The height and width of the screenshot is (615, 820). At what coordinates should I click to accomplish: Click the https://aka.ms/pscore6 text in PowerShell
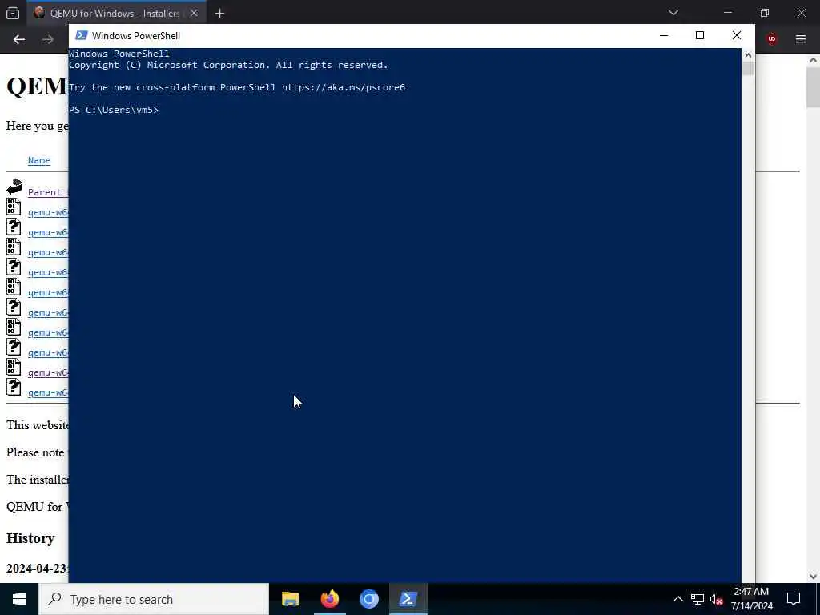344,87
